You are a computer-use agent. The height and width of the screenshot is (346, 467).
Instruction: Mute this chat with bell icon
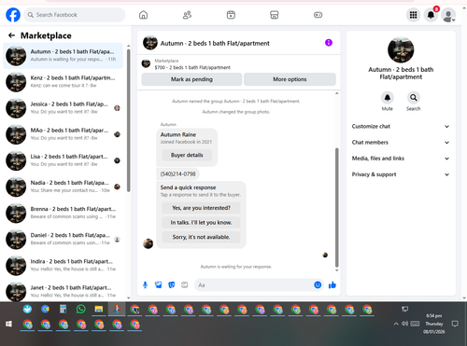(388, 98)
